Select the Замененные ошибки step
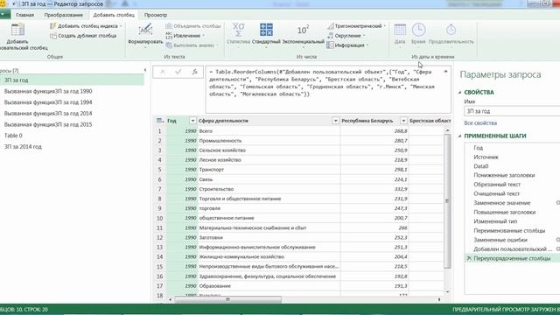The image size is (560, 315). point(500,240)
